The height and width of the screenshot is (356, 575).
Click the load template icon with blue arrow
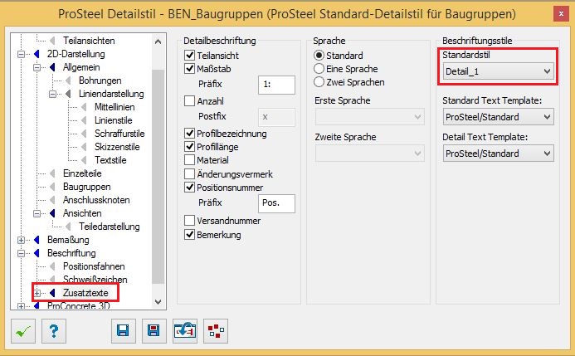185,331
